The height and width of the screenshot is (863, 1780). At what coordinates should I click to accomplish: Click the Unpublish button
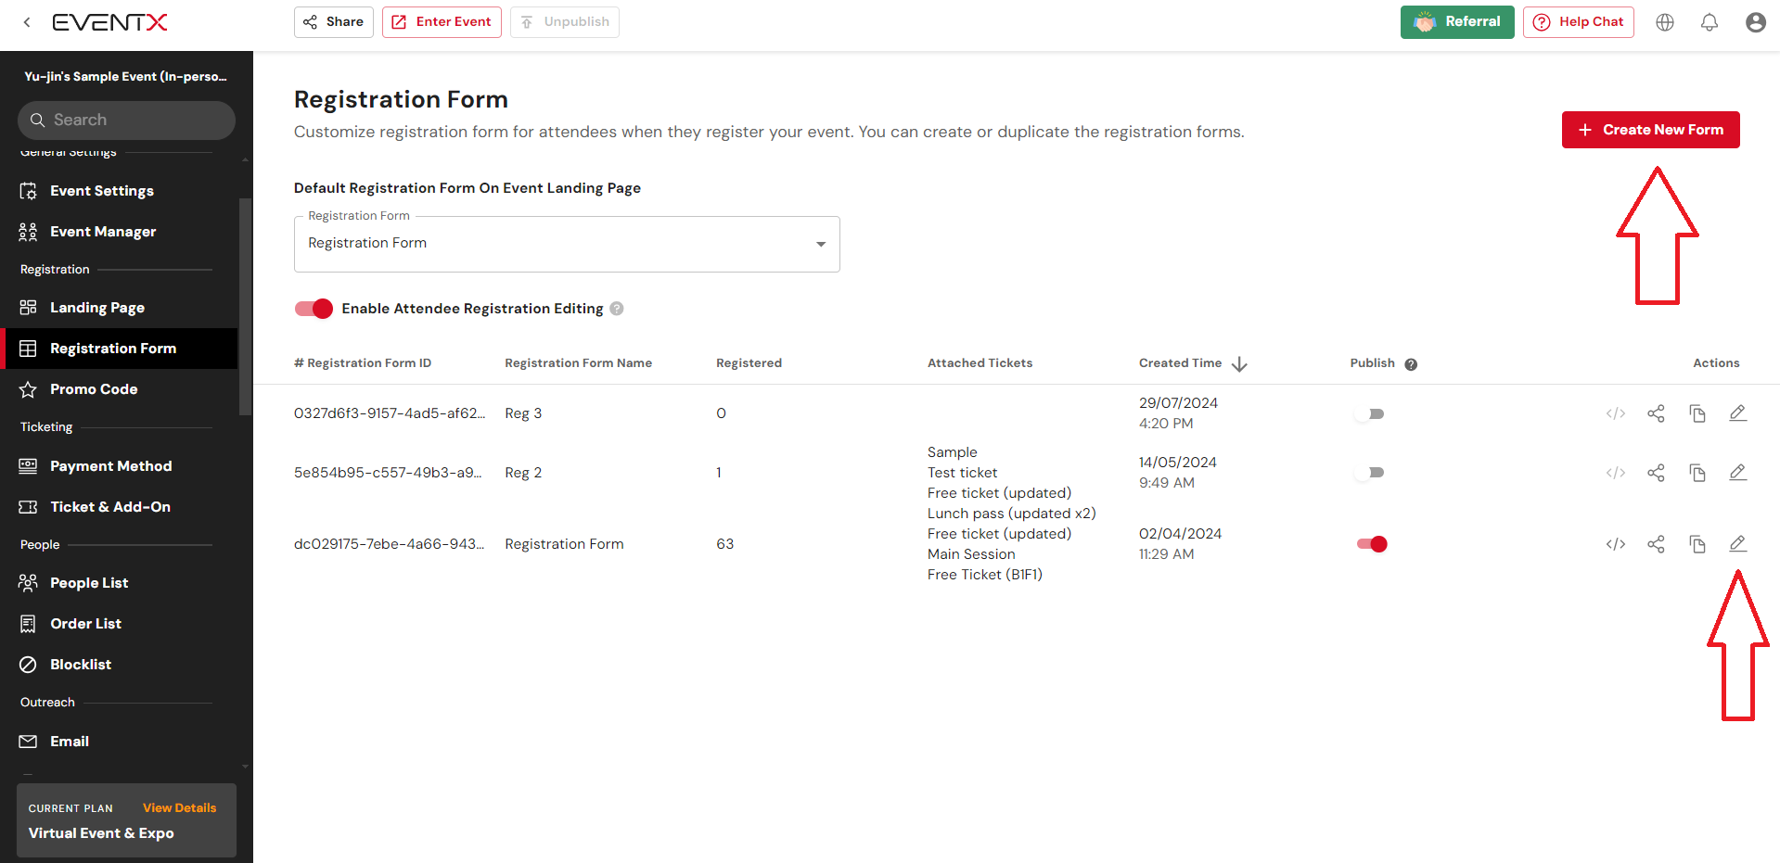pos(565,22)
